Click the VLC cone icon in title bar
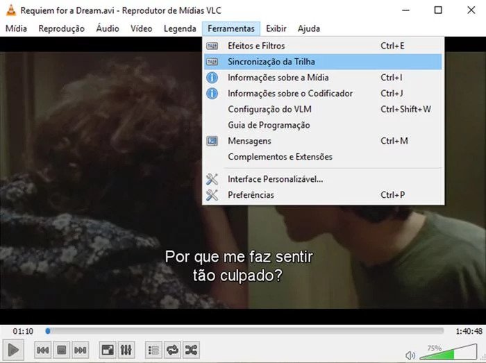 [11, 10]
